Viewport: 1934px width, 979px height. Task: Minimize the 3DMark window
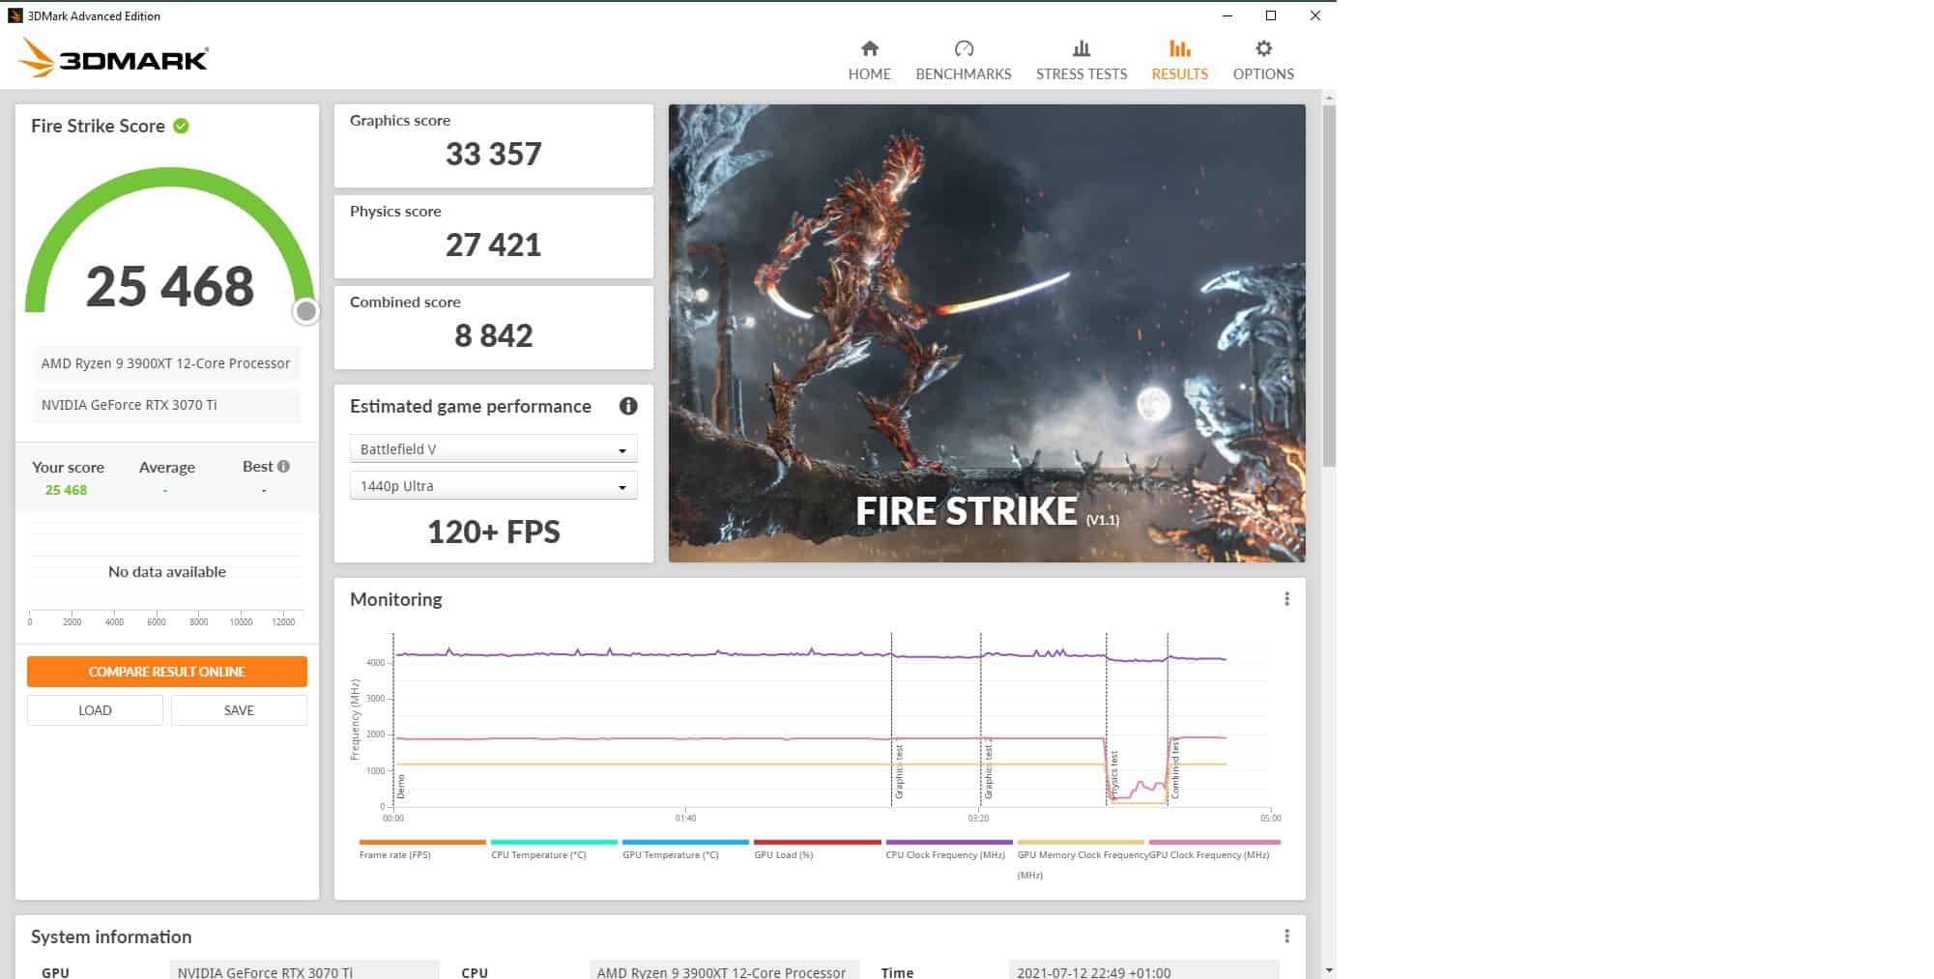click(1227, 15)
